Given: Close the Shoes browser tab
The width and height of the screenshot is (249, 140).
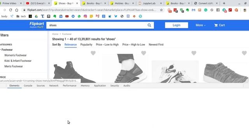Looking at the screenshot, I should (77, 3).
